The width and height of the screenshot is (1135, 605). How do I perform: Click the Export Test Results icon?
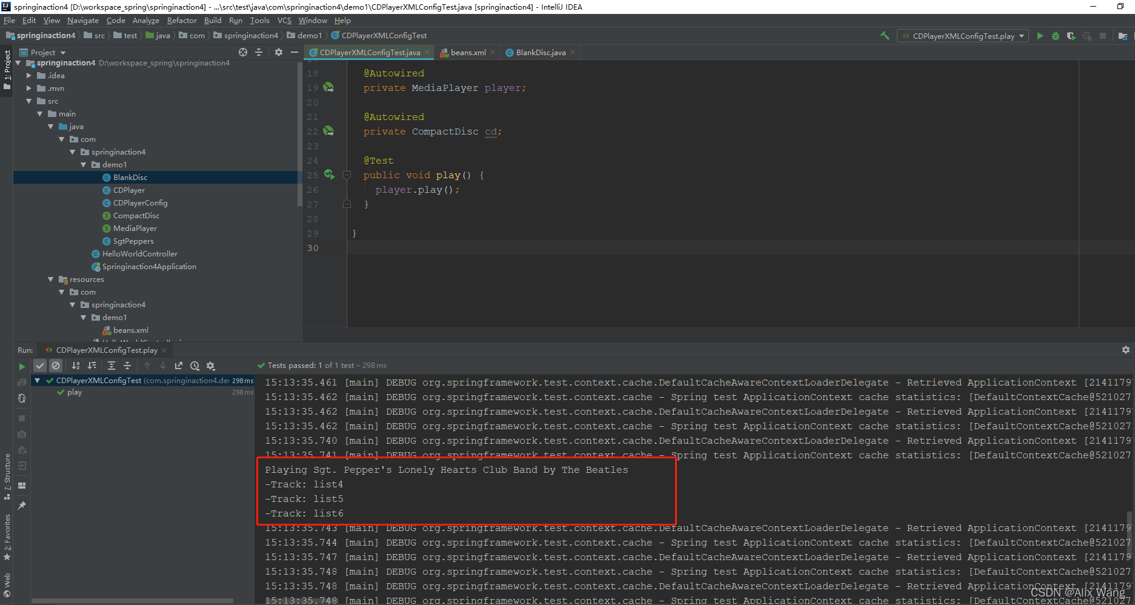click(179, 366)
